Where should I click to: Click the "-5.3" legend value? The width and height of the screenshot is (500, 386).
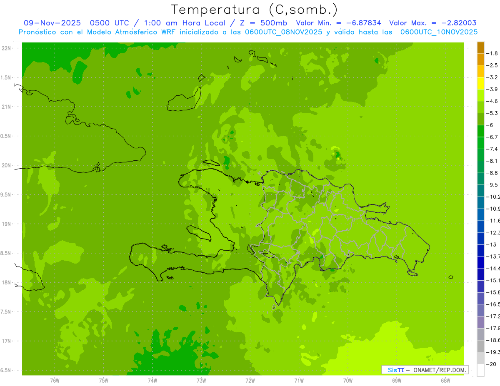pos(492,113)
